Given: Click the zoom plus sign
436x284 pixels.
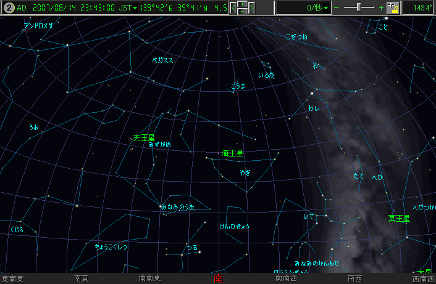Looking at the screenshot, I should (380, 8).
